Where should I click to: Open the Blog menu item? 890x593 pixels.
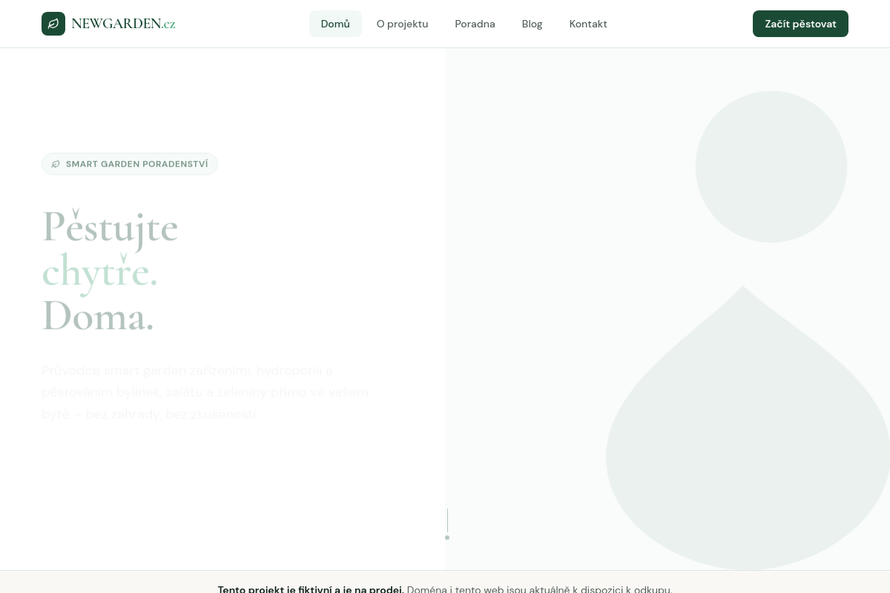(532, 24)
